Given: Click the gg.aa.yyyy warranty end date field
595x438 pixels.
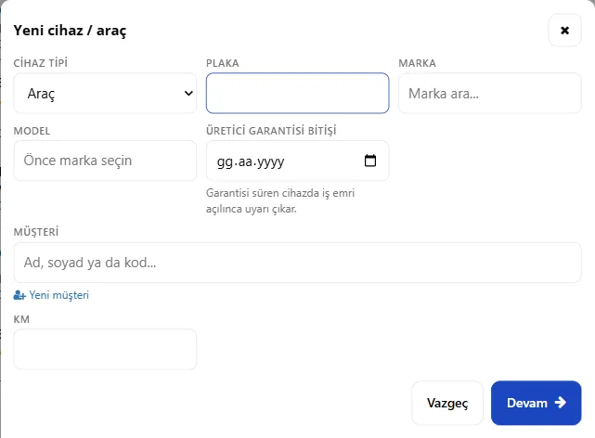Looking at the screenshot, I should (297, 161).
